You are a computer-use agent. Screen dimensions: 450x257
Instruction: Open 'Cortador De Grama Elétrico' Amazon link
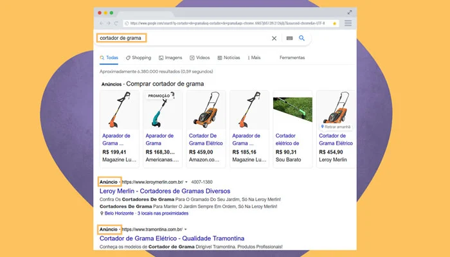coord(206,139)
